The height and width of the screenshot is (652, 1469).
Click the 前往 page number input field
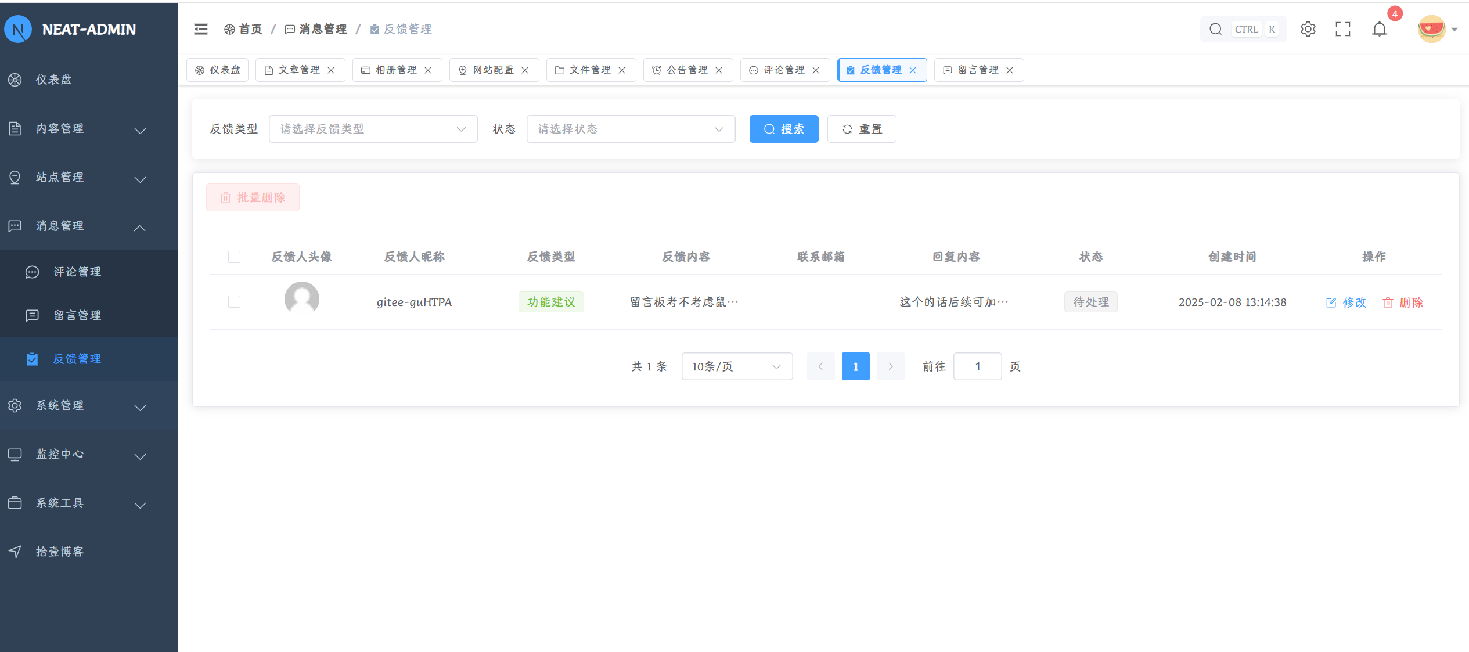point(977,366)
